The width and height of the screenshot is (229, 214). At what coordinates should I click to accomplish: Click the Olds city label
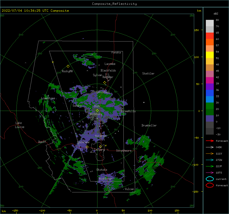[x=97, y=106]
